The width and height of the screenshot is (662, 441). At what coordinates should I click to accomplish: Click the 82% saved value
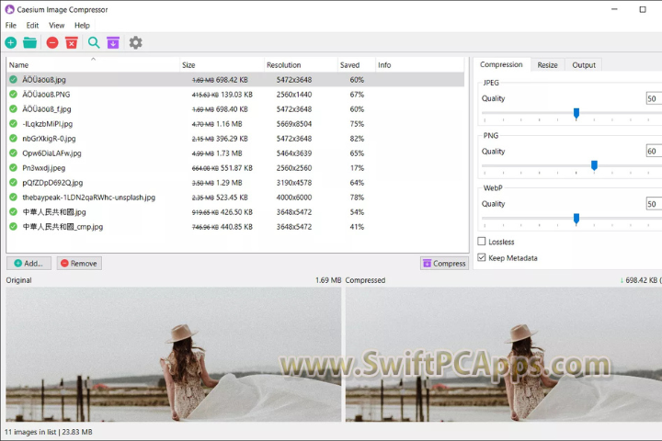[x=357, y=139]
